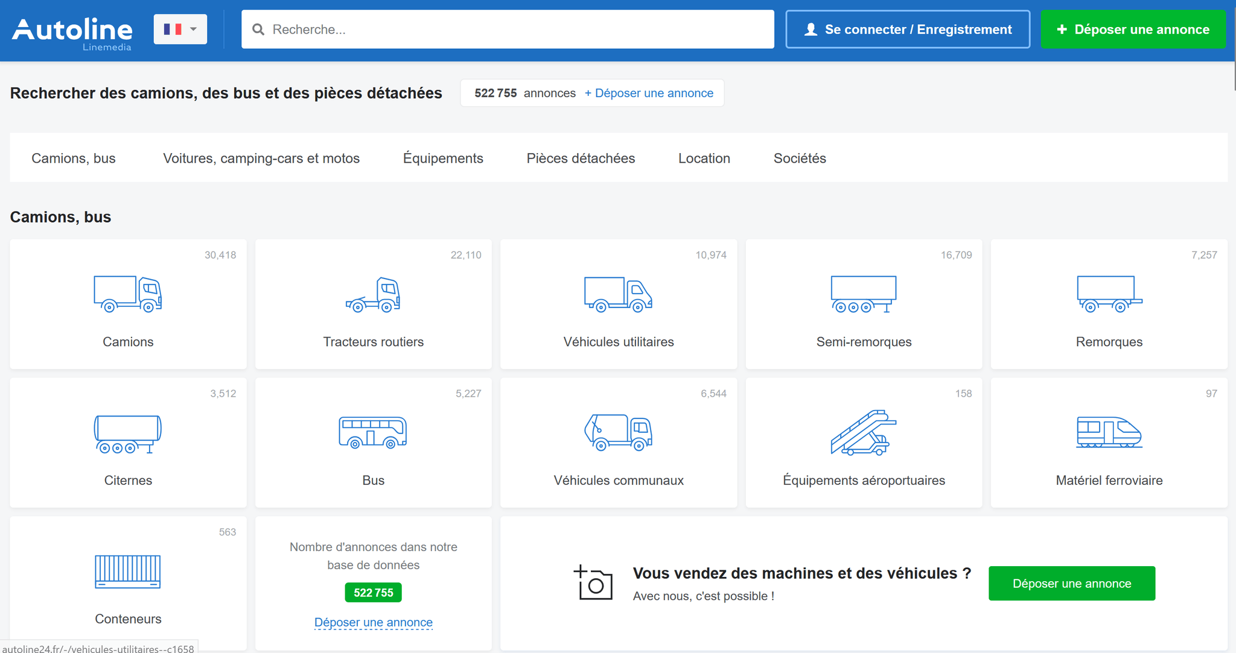This screenshot has width=1236, height=653.
Task: Open Véhicules communaux garbage truck icon
Action: click(618, 432)
